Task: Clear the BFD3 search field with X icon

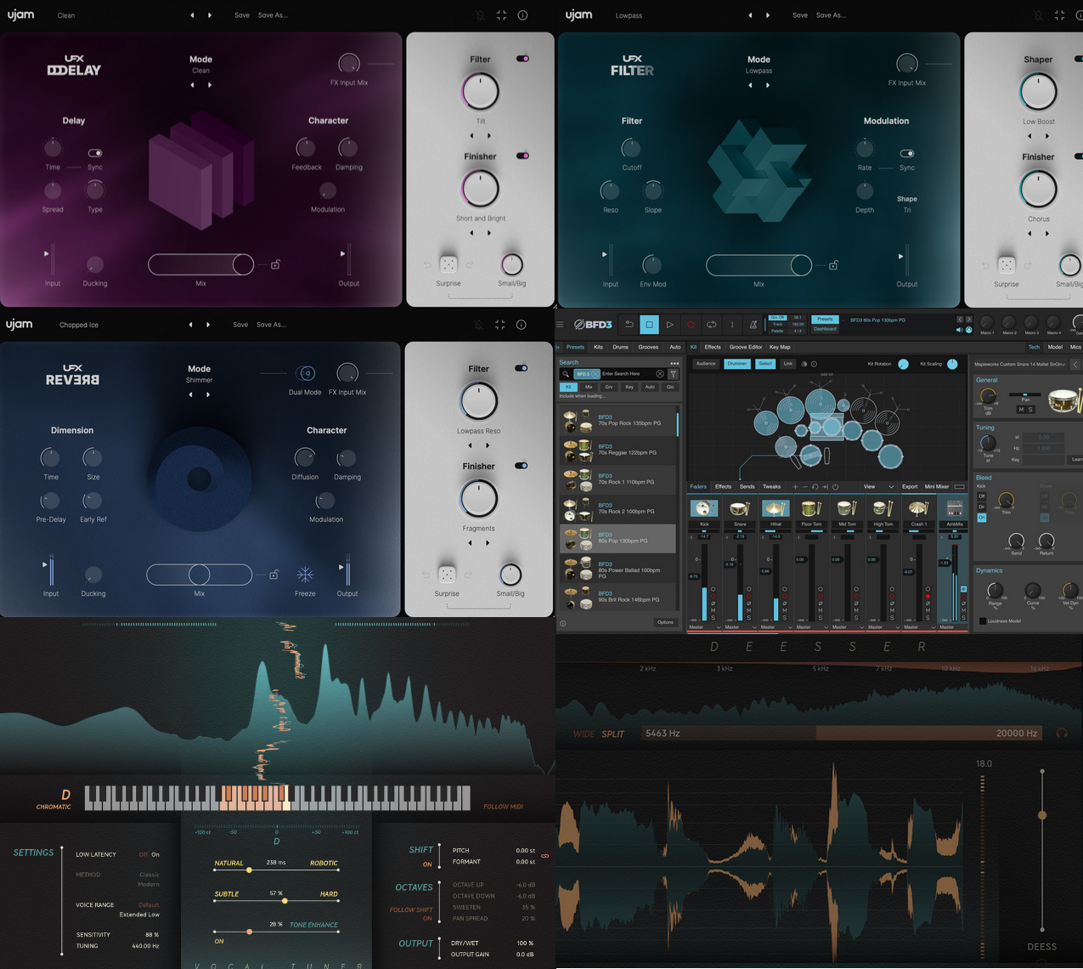Action: 660,374
